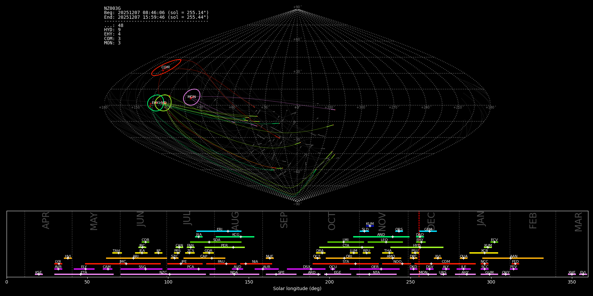This screenshot has height=296, width=593.
Task: Click the cyan GEM shower bar in timeline
Action: point(428,231)
